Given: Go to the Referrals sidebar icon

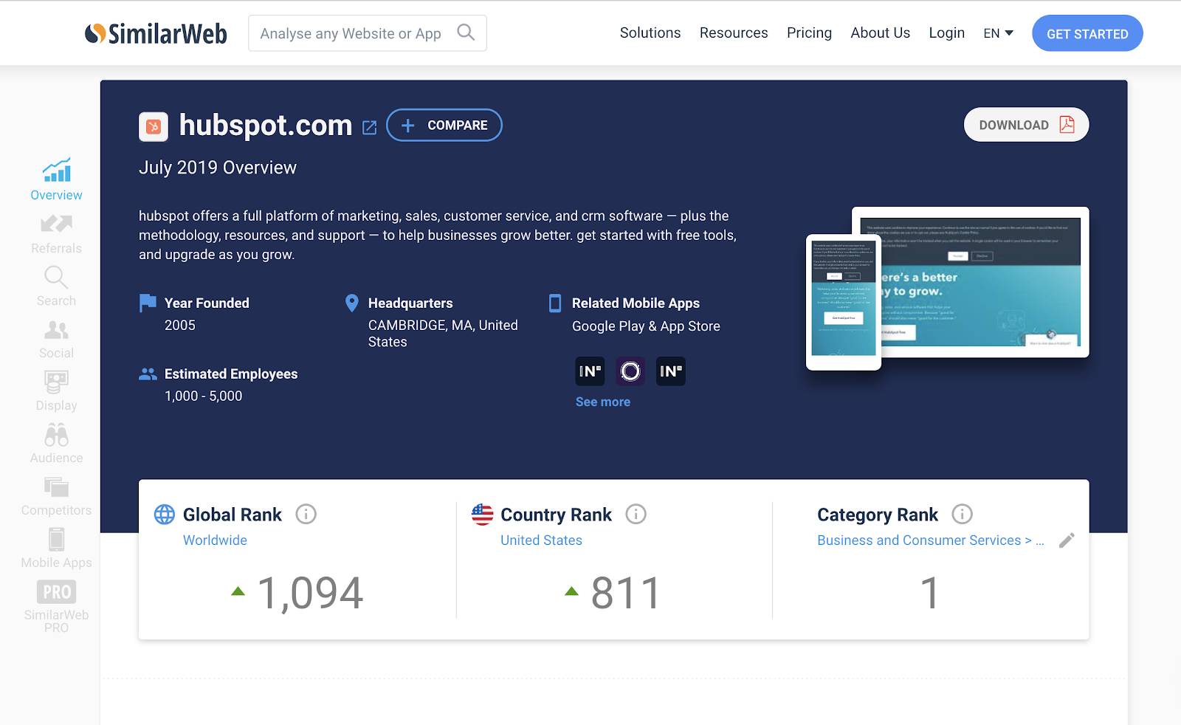Looking at the screenshot, I should [x=56, y=224].
